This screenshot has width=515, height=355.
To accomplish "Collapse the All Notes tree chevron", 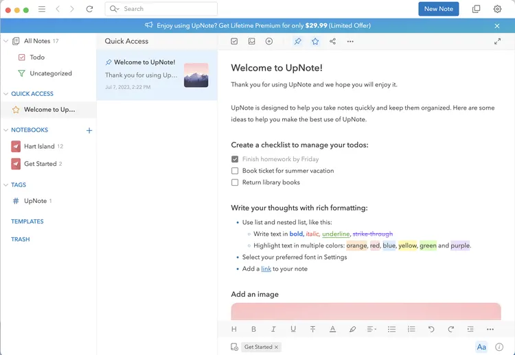I will point(6,41).
